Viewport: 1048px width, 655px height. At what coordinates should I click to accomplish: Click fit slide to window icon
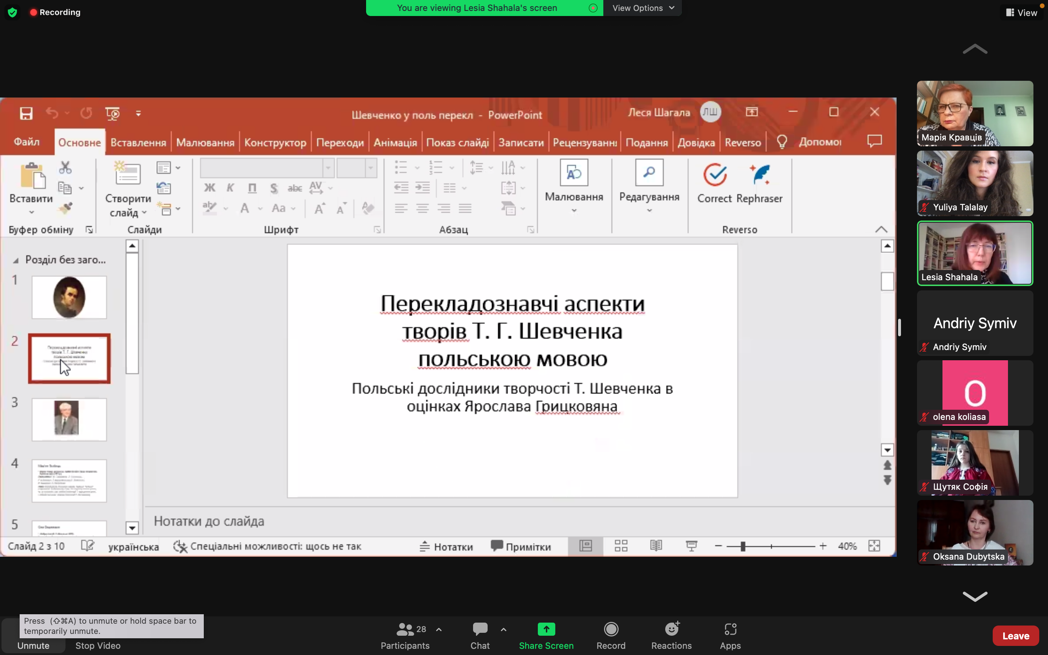tap(874, 546)
